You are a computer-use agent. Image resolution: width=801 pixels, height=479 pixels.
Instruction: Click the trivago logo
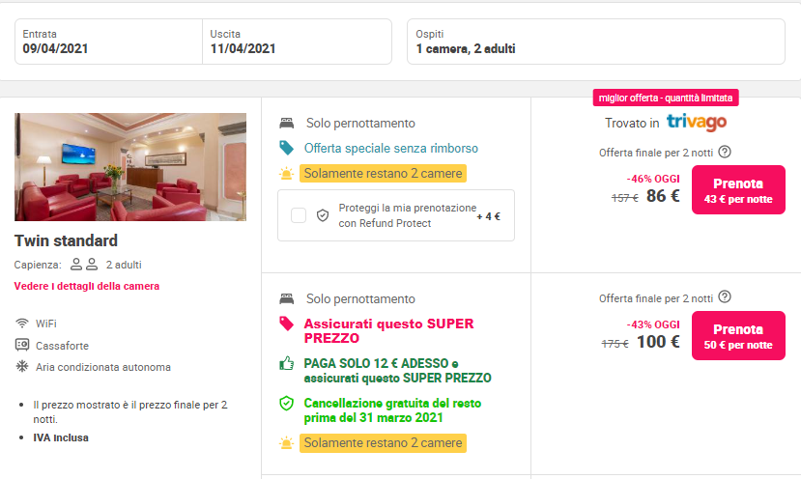pos(696,123)
